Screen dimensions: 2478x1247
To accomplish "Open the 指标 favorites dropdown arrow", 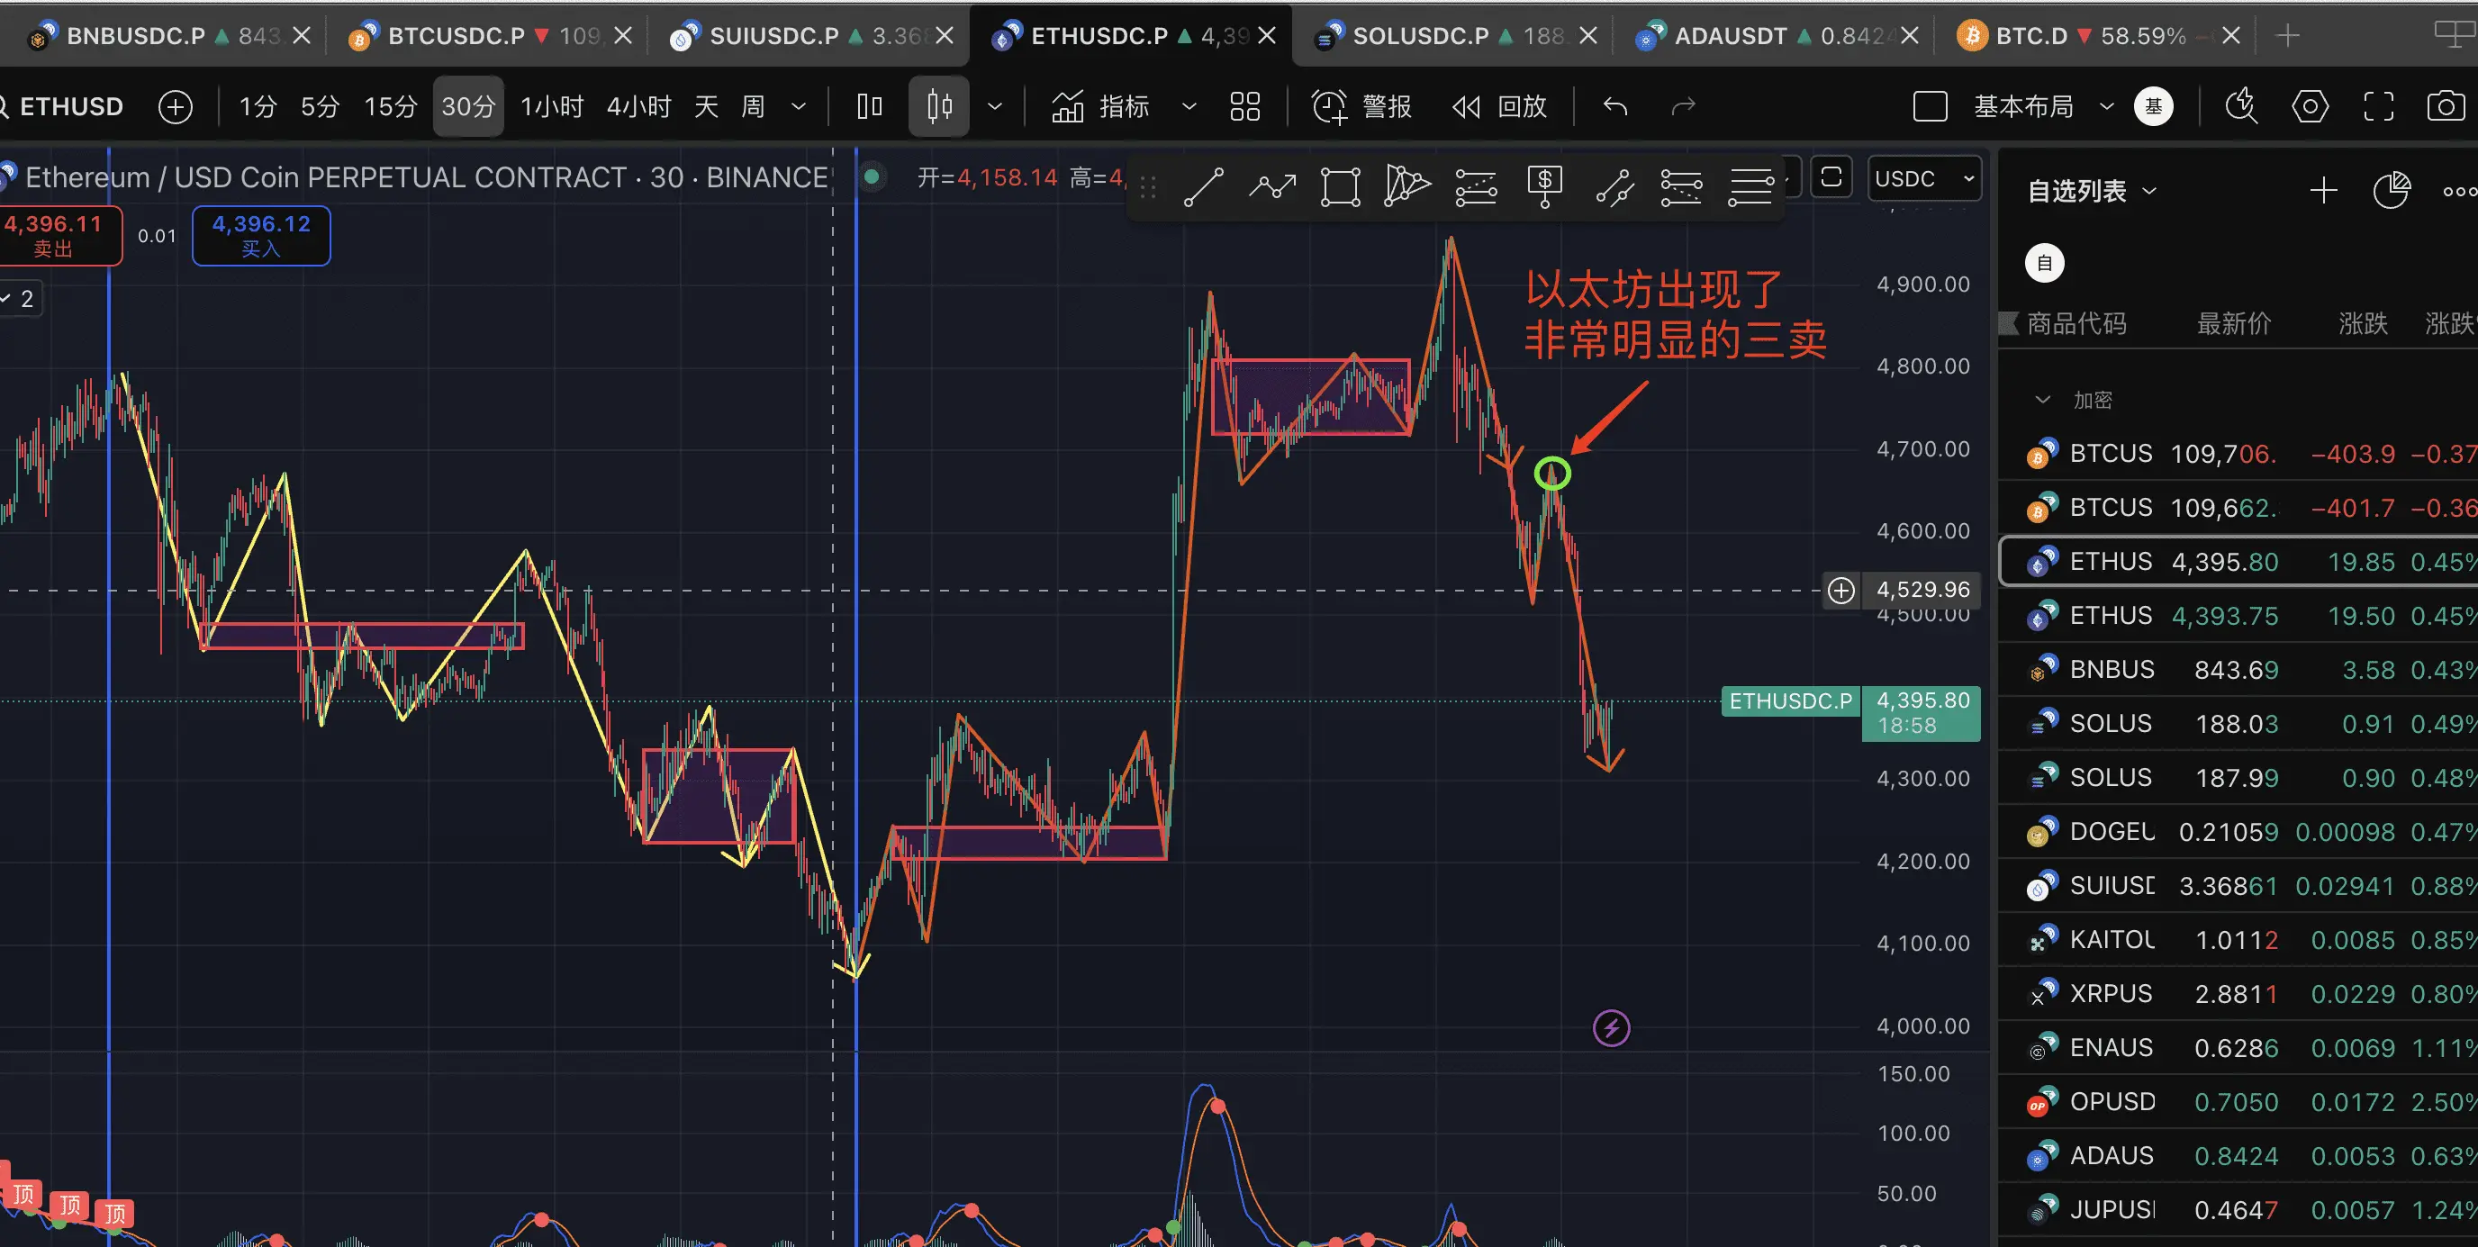I will [x=1189, y=106].
